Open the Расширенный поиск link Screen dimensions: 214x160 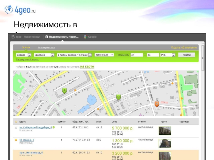coord(25,59)
